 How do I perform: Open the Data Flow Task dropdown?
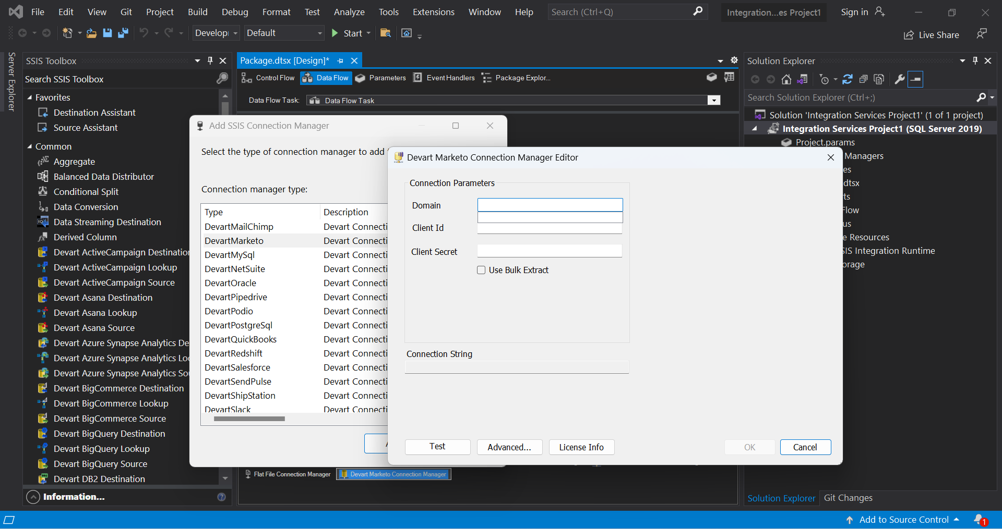point(713,100)
